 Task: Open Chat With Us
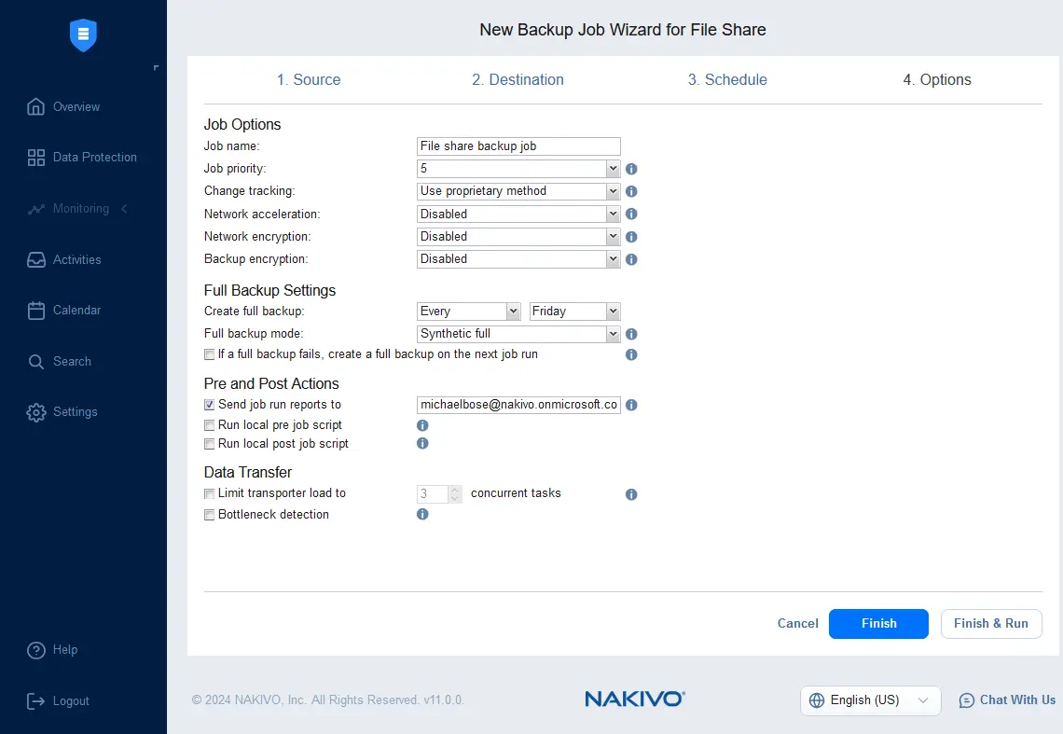1007,700
